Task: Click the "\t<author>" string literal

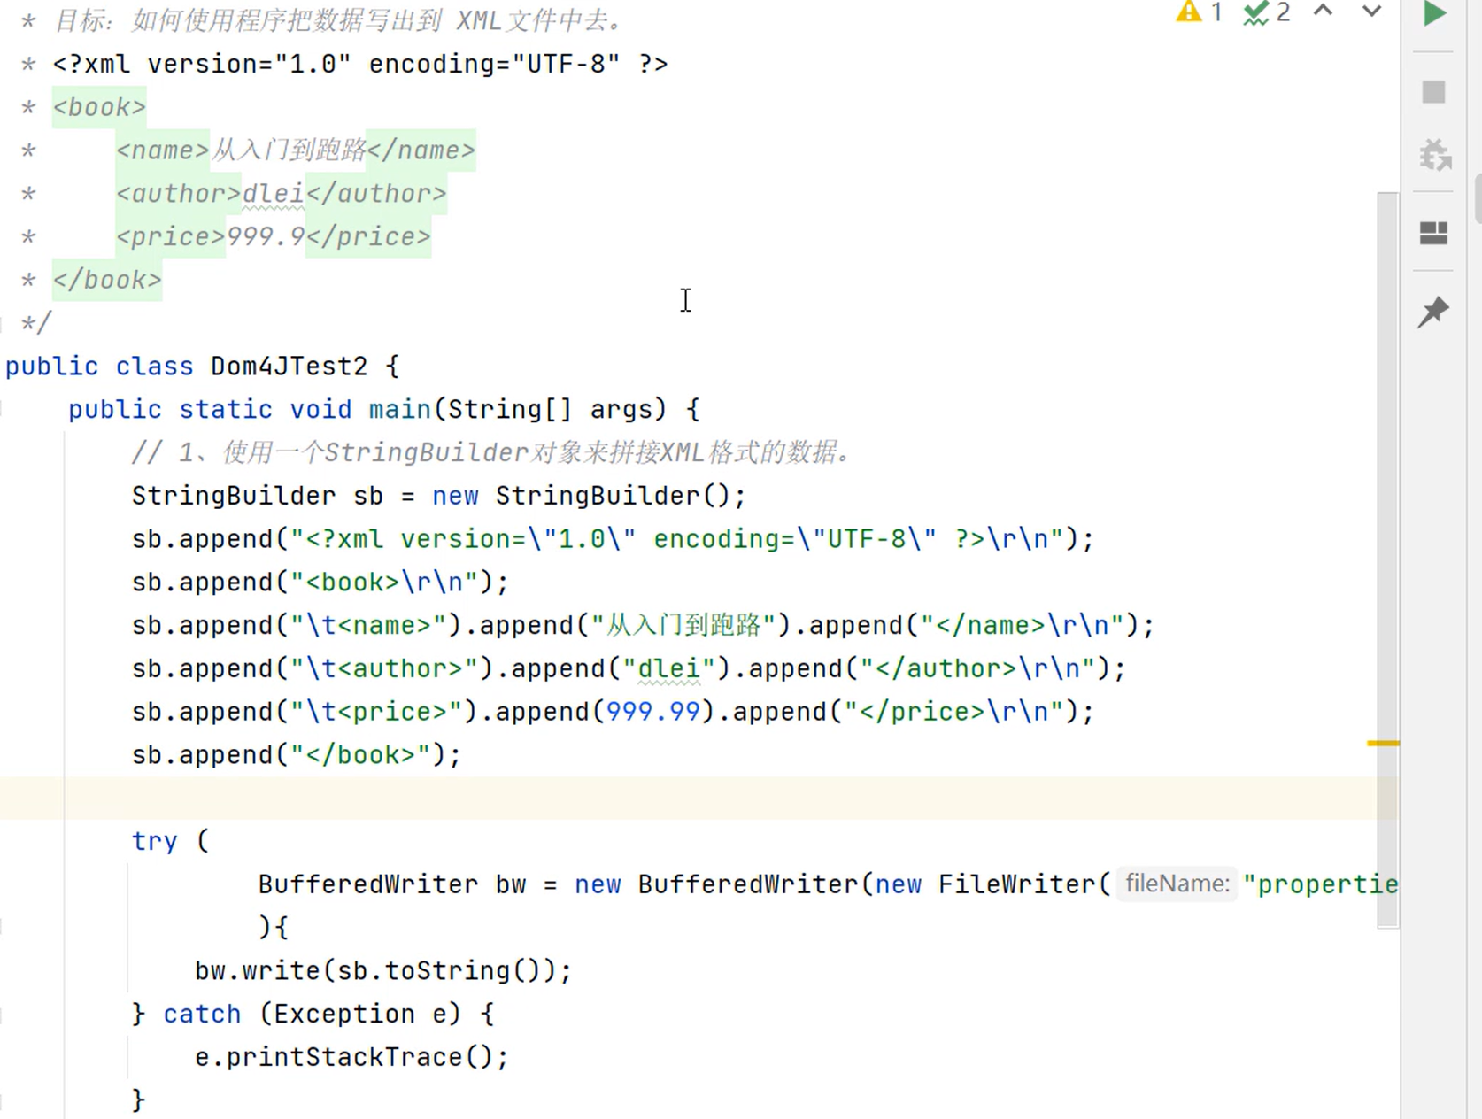Action: 384,669
